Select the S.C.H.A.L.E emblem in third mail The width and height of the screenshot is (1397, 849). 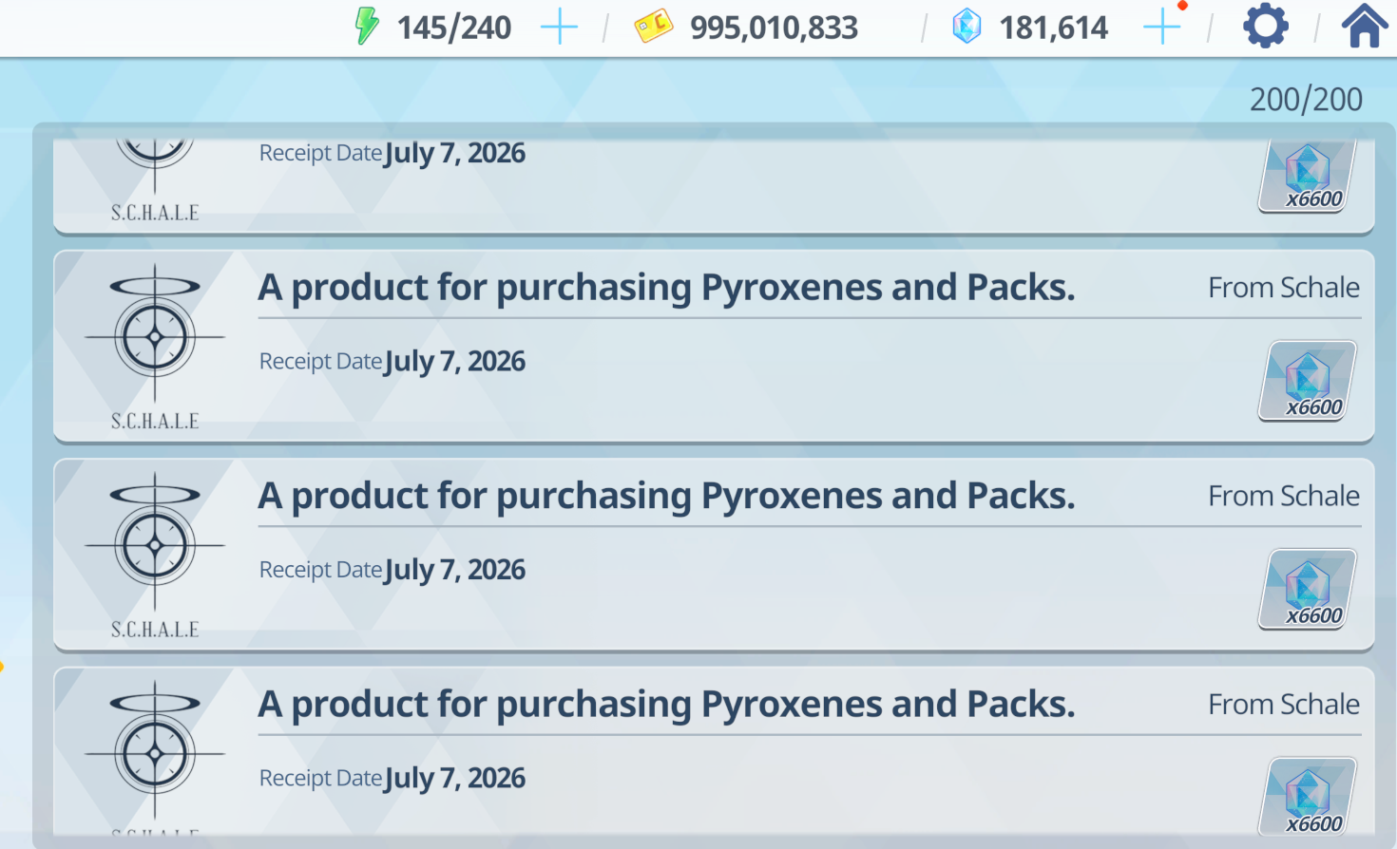coord(155,557)
